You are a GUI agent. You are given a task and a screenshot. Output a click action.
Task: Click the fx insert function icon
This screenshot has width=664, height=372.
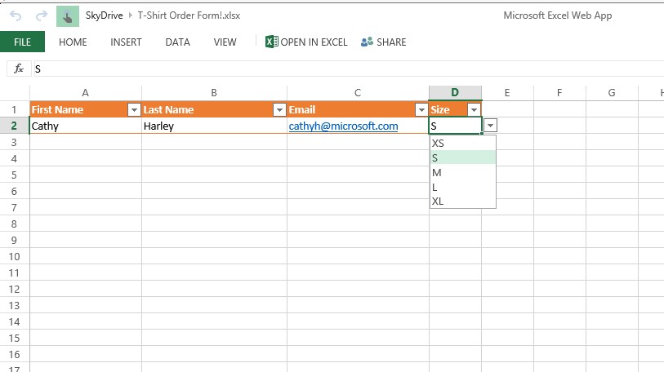(x=19, y=69)
